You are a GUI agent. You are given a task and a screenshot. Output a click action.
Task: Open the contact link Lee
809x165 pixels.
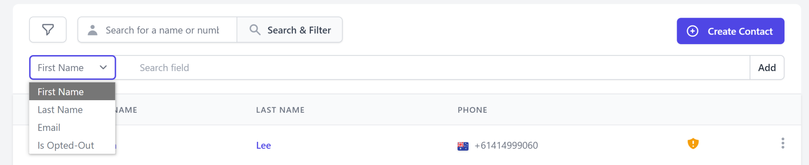click(x=263, y=146)
